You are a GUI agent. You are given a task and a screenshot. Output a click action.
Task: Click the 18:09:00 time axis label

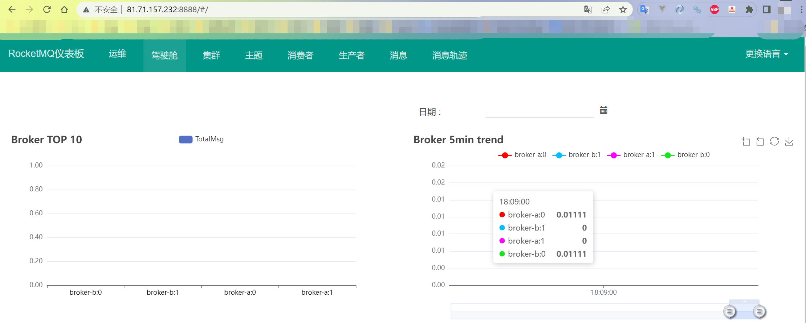point(604,292)
